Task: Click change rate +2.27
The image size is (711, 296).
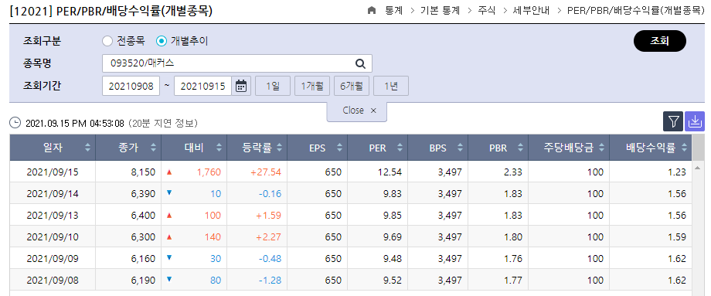Action: (268, 237)
